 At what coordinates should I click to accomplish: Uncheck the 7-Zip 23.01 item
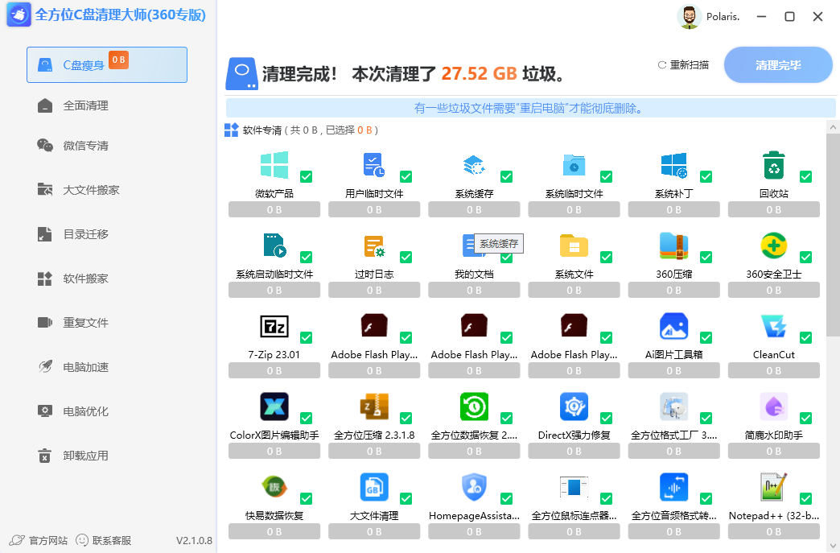307,338
